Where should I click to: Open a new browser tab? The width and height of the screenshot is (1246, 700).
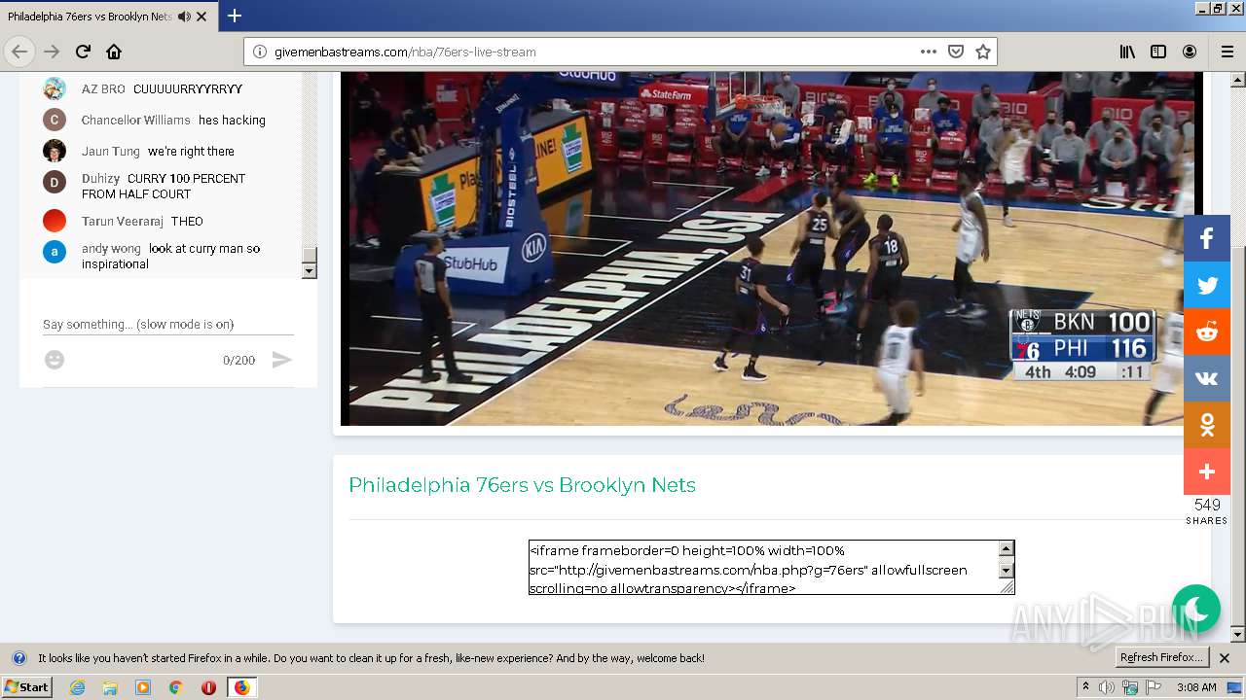pos(235,16)
